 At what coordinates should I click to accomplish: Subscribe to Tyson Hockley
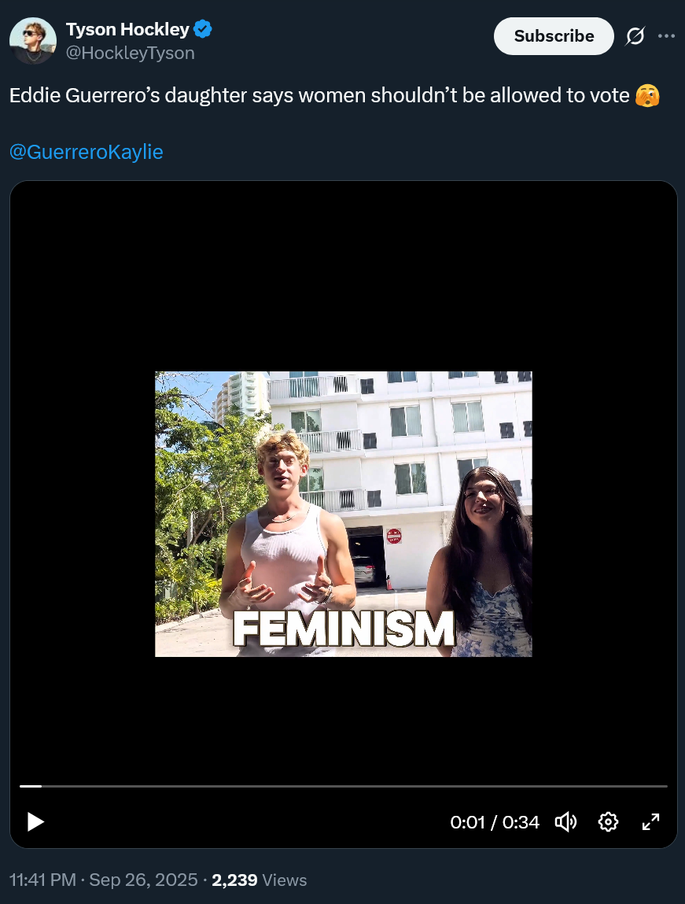point(554,36)
